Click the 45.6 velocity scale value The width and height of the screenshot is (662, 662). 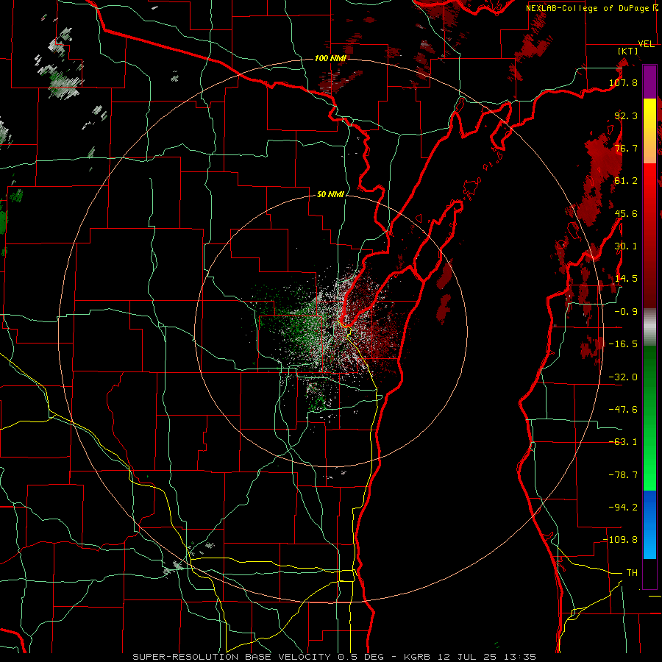(x=626, y=213)
